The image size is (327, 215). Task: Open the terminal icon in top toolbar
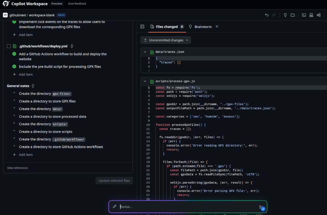pos(304,15)
